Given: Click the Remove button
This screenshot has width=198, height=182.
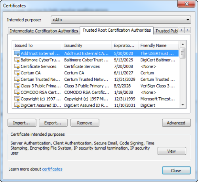Looking at the screenshot, I should 85,123.
